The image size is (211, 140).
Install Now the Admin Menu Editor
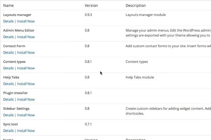coord(26,37)
